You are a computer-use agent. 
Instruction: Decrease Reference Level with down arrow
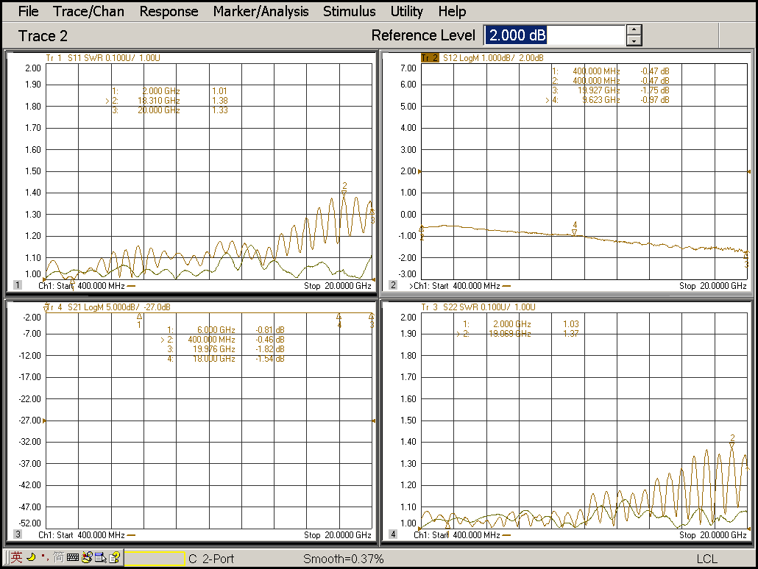coord(634,41)
